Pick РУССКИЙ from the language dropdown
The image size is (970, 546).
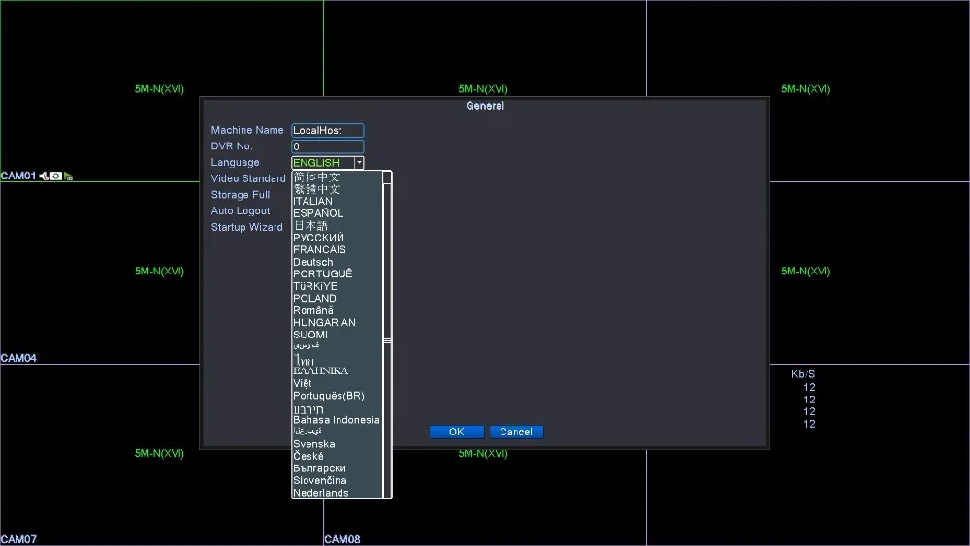coord(318,238)
